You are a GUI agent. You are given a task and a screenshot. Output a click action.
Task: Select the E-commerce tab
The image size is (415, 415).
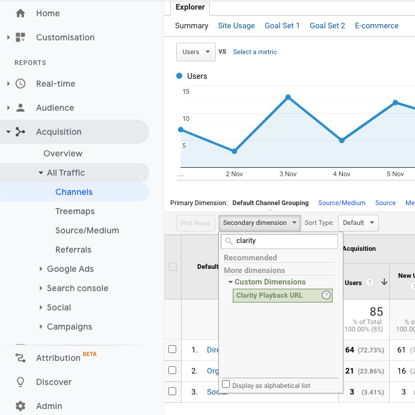377,26
